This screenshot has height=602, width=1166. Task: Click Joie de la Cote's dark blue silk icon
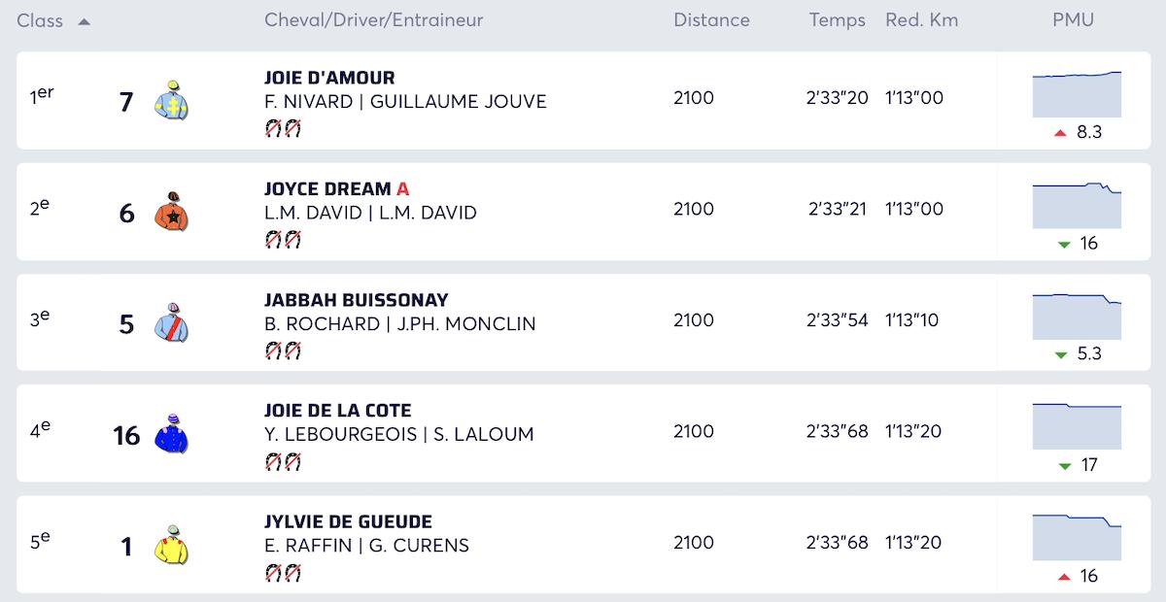tap(171, 433)
